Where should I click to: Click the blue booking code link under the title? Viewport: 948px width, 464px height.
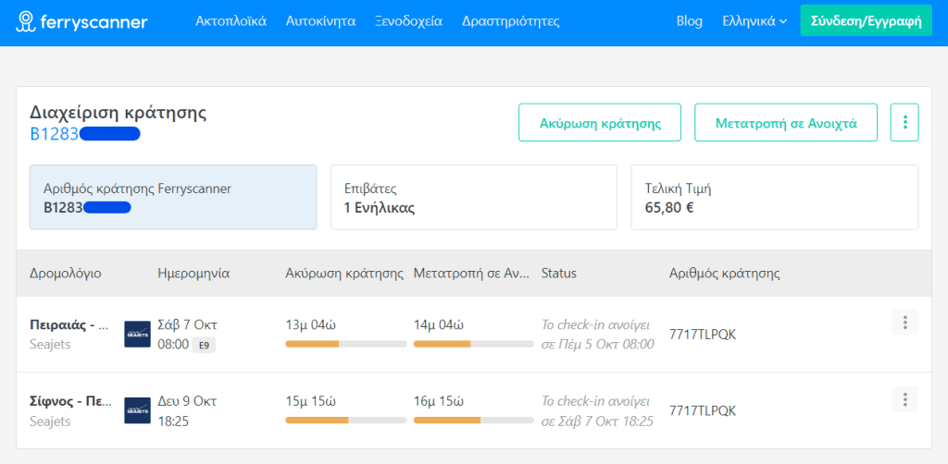[84, 134]
